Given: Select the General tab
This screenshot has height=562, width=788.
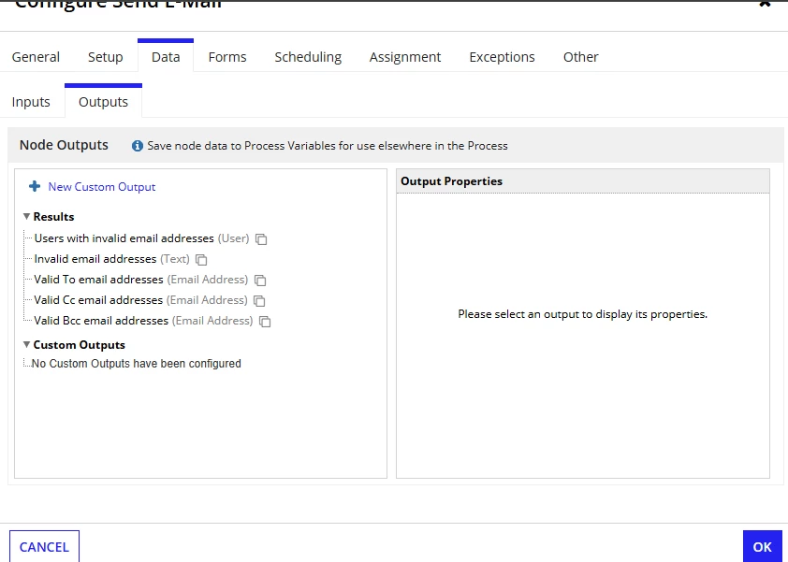Looking at the screenshot, I should [36, 57].
